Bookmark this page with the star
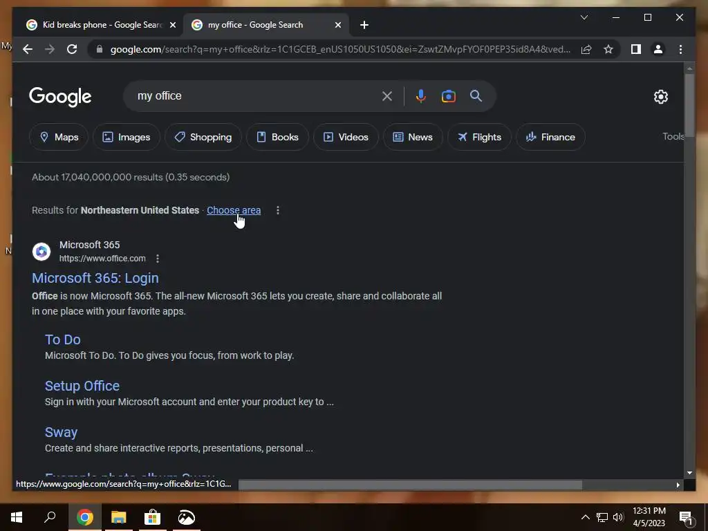 pyautogui.click(x=608, y=49)
